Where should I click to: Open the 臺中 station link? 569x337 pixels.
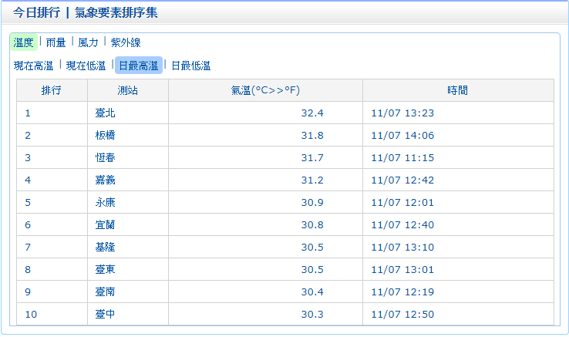click(105, 314)
